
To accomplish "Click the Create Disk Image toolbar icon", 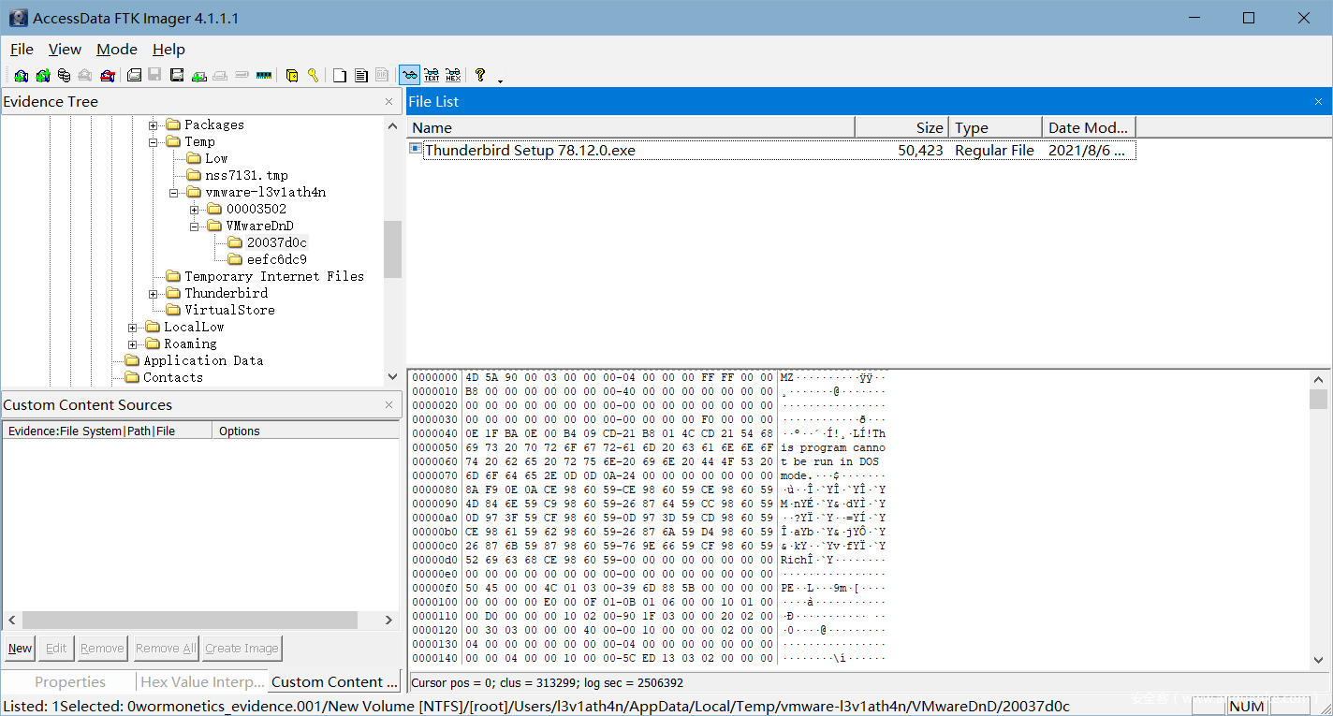I will click(134, 76).
